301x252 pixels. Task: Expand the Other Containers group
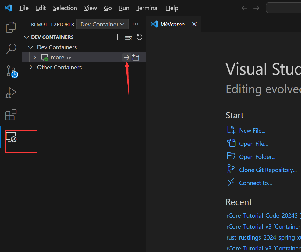(31, 67)
